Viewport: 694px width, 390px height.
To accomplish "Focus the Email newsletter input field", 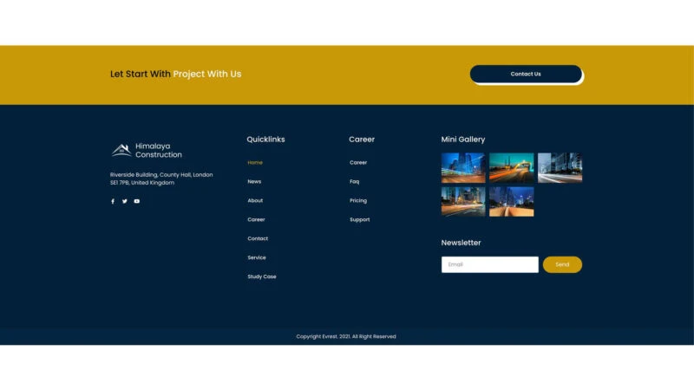I will 489,264.
